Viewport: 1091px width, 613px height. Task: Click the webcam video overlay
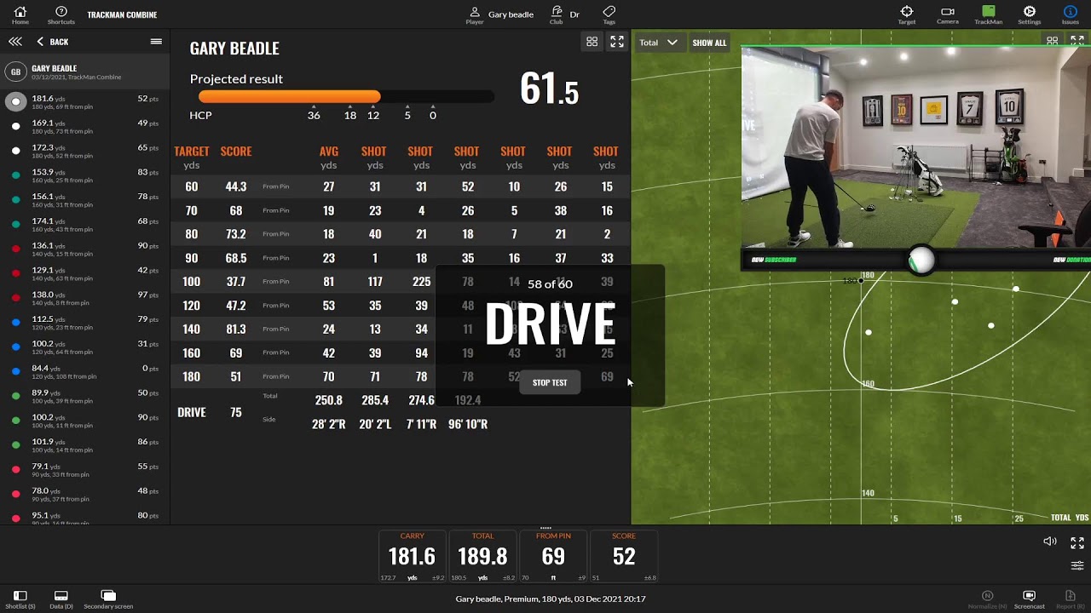915,146
